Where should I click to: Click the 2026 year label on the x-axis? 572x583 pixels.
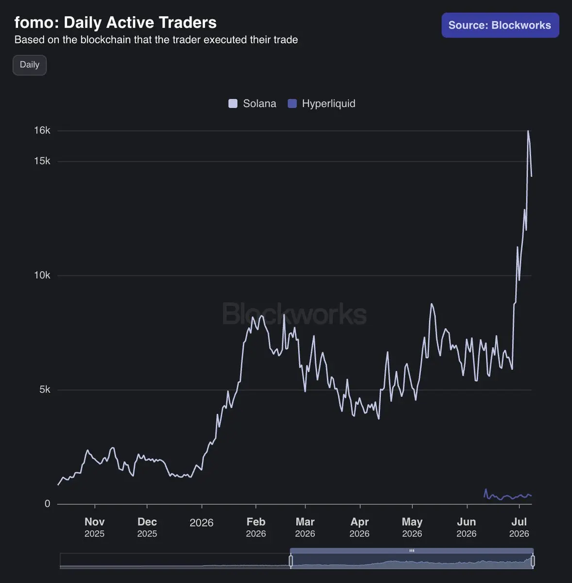[x=202, y=523]
